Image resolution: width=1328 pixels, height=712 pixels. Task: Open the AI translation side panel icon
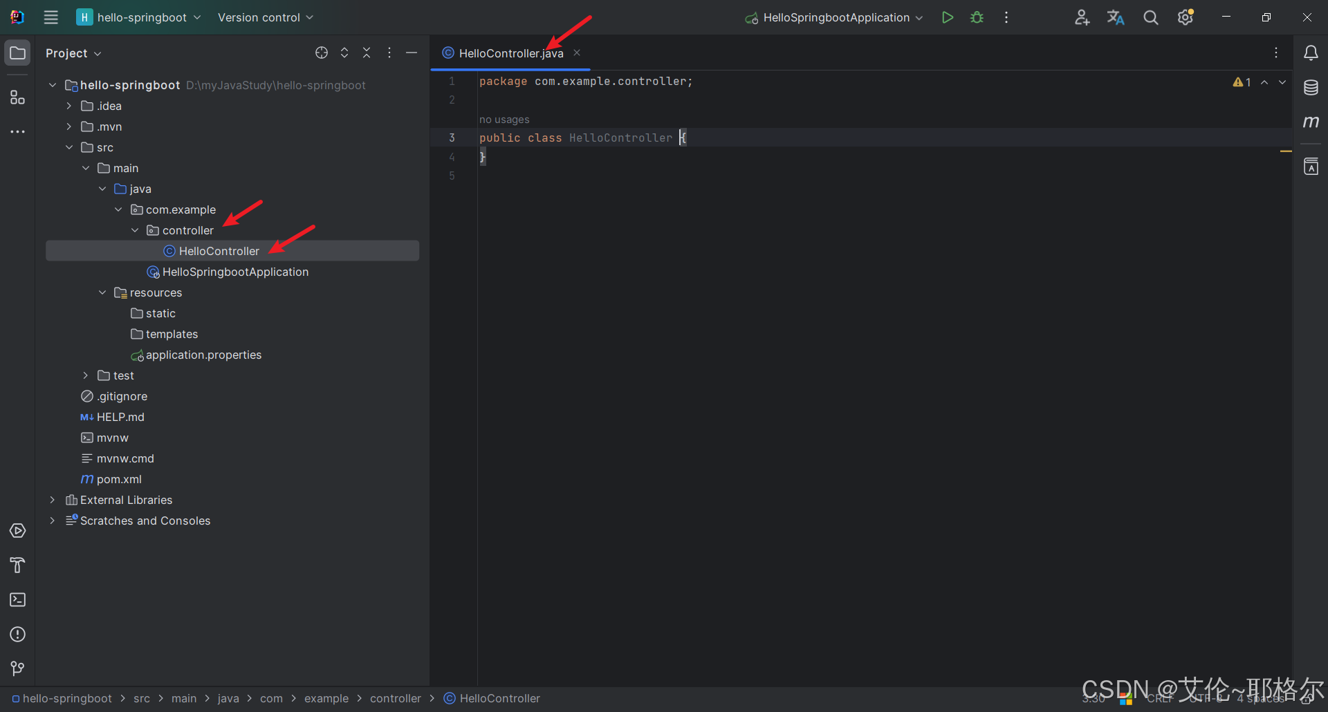[1311, 167]
